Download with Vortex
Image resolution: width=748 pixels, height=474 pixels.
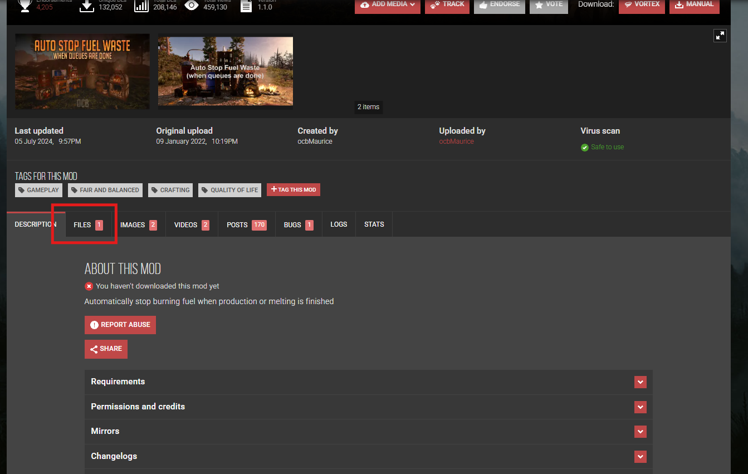[x=642, y=4]
